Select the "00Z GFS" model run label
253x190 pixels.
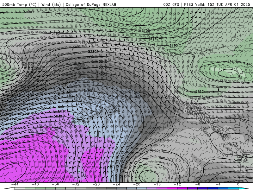(x=171, y=4)
